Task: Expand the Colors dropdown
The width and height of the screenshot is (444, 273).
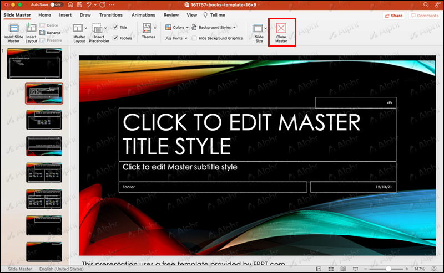Action: point(178,27)
